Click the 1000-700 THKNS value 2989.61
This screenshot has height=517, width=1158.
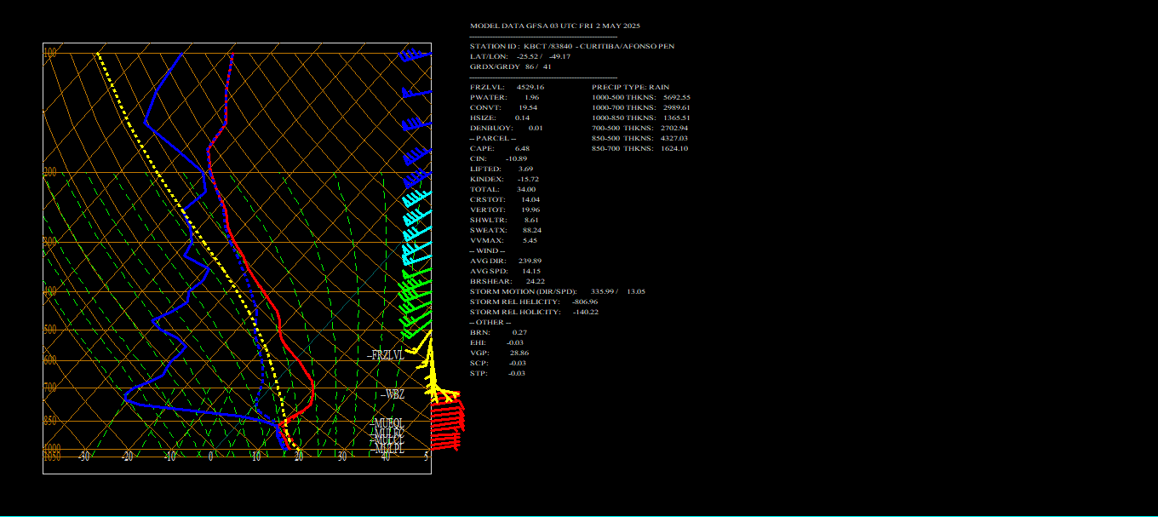point(676,107)
